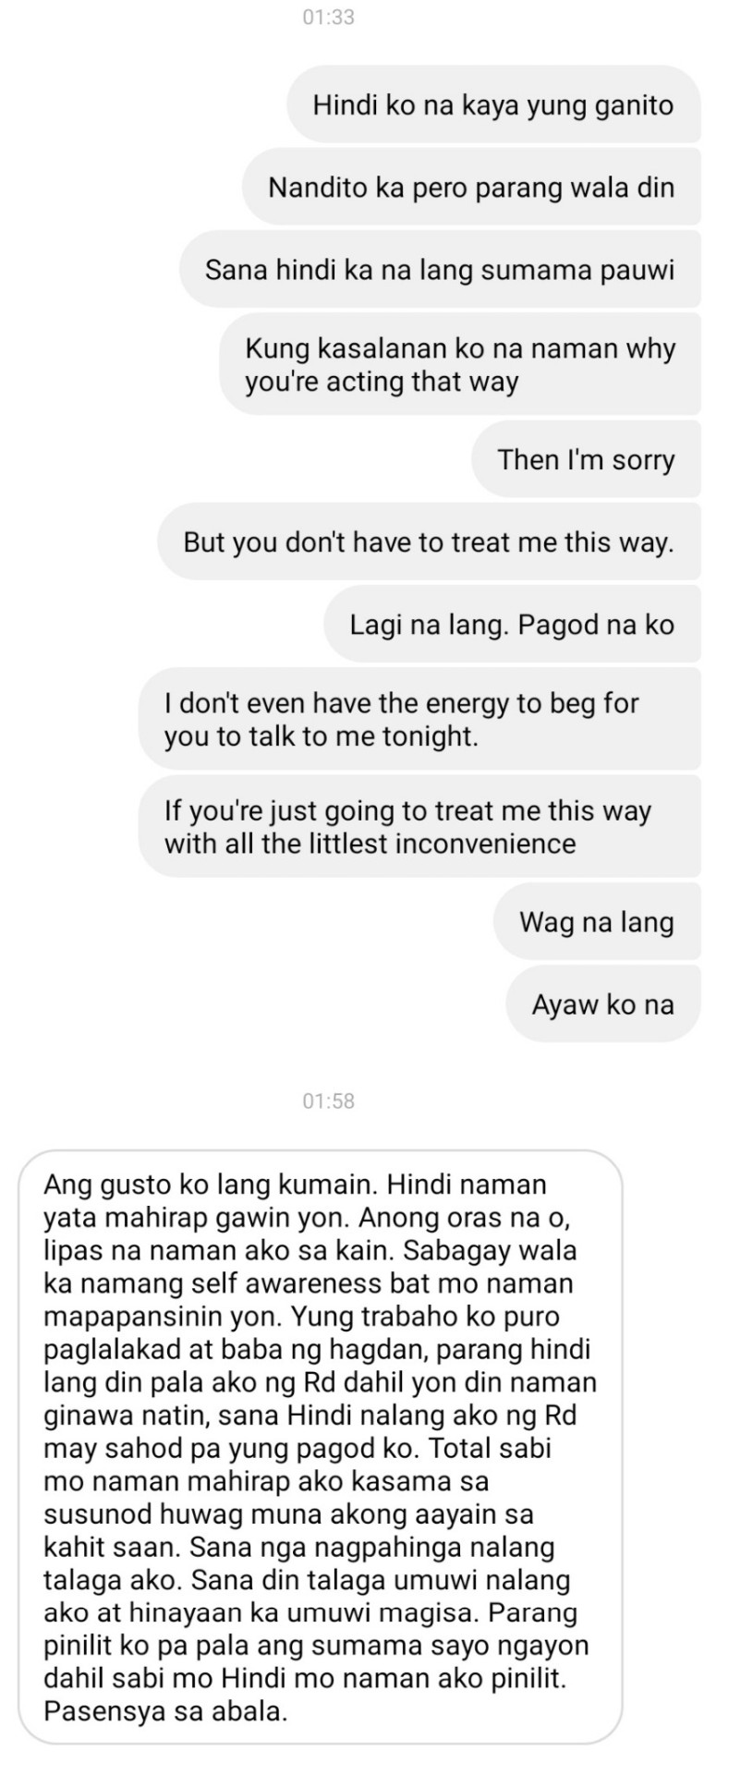
Task: Tap the "Then I'm sorry" bubble
Action: (x=586, y=459)
